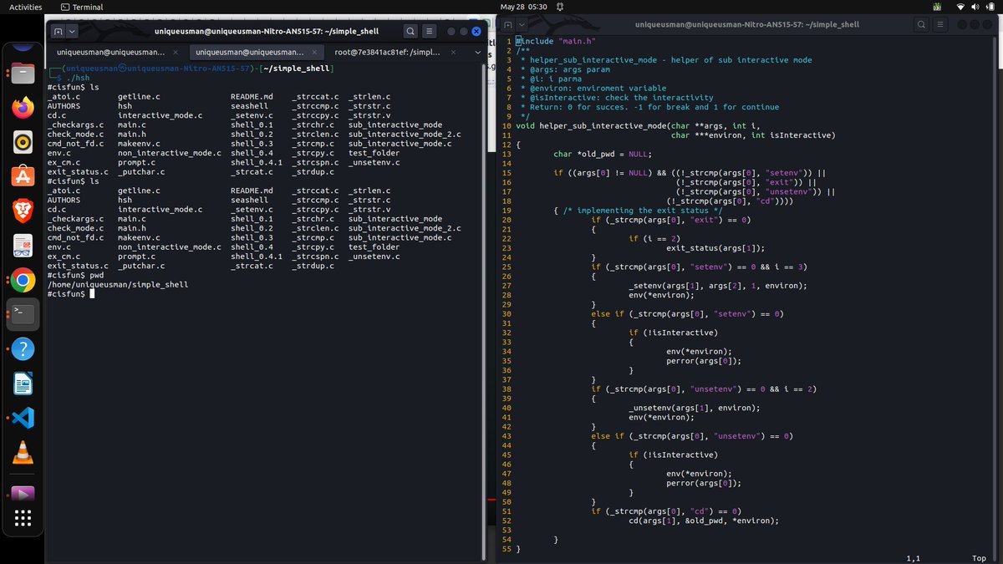This screenshot has width=1003, height=564.
Task: Expand new-tab dropdown arrow in left terminal
Action: click(x=73, y=31)
